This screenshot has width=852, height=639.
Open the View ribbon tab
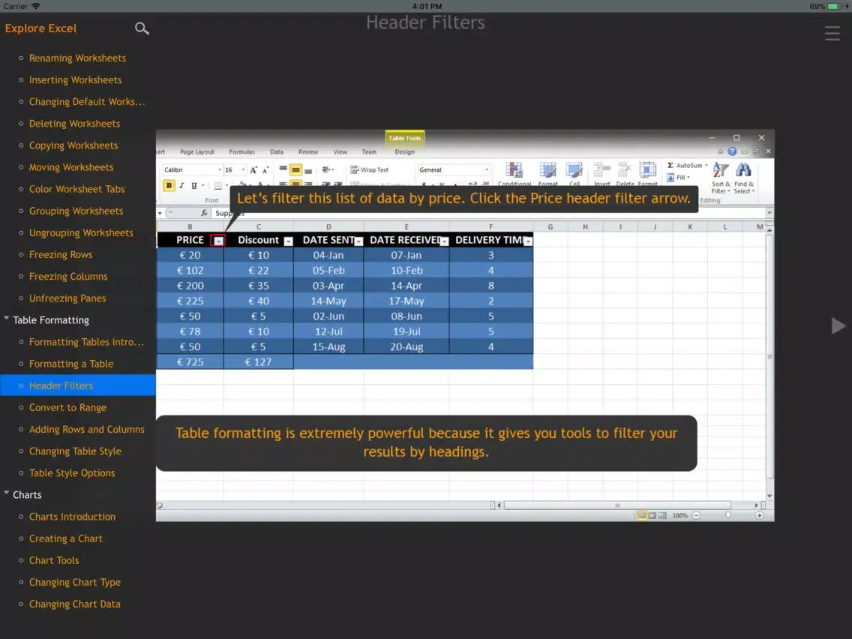tap(340, 152)
